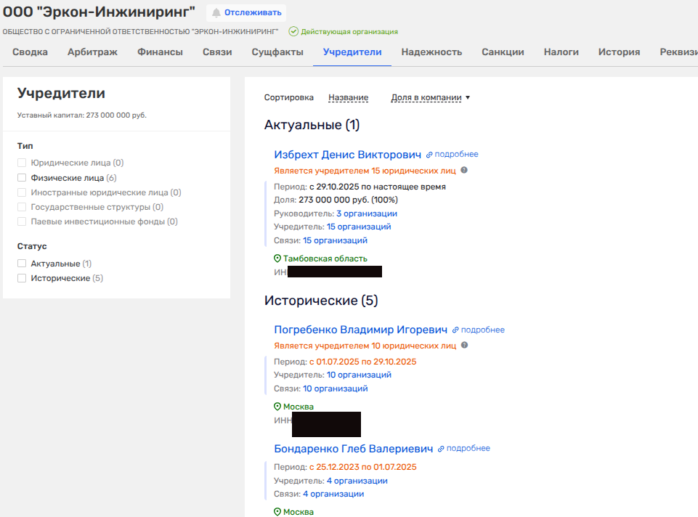Image resolution: width=698 pixels, height=517 pixels.
Task: Click the bell icon beside Отслеживать
Action: point(216,13)
